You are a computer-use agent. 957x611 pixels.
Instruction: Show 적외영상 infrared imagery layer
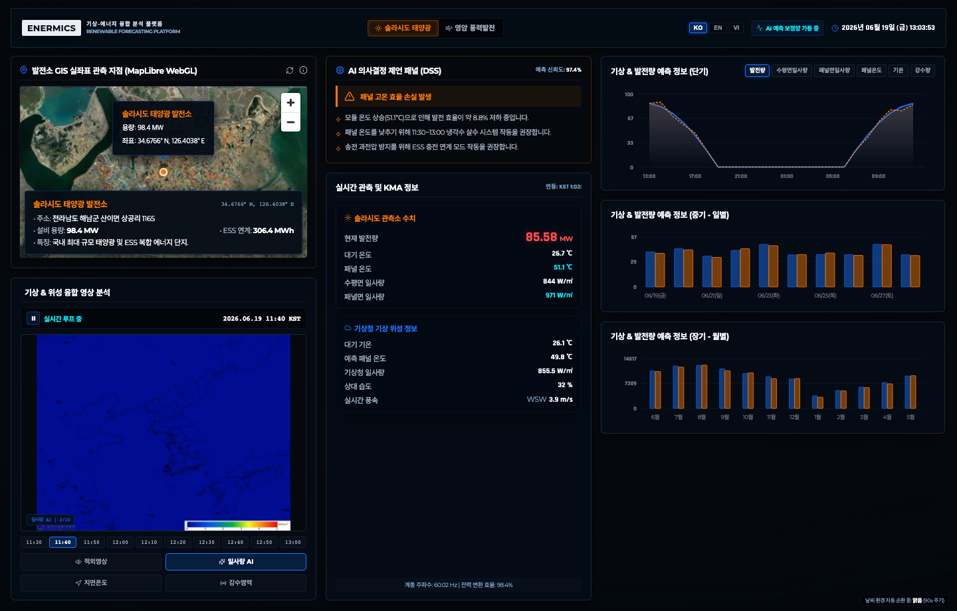[91, 562]
